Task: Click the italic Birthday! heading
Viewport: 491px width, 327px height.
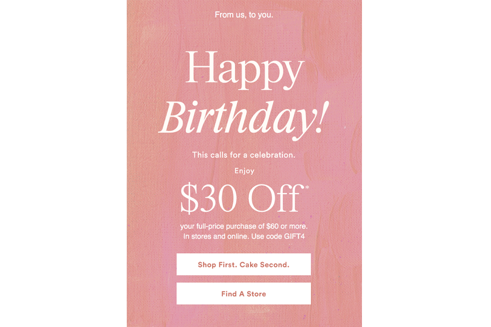Action: click(244, 120)
